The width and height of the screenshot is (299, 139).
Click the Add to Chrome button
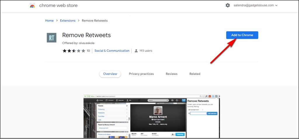(x=242, y=35)
